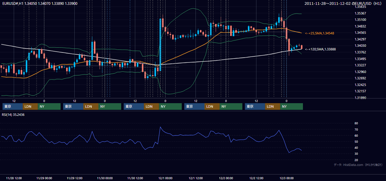Click RSI scale value 80
Screen dimensions: 386x181
pyautogui.click(x=356, y=123)
